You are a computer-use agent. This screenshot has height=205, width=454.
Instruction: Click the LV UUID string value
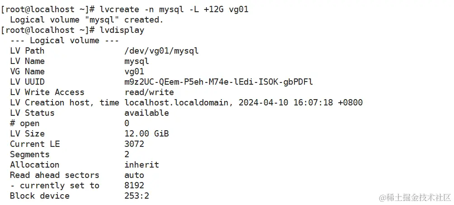219,82
